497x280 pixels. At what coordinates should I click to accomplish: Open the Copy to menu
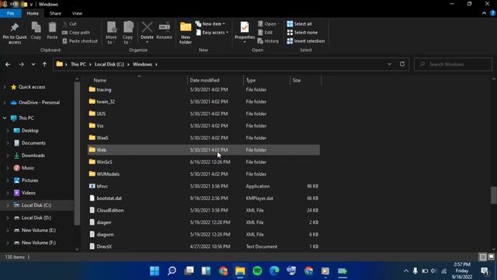coord(128,33)
